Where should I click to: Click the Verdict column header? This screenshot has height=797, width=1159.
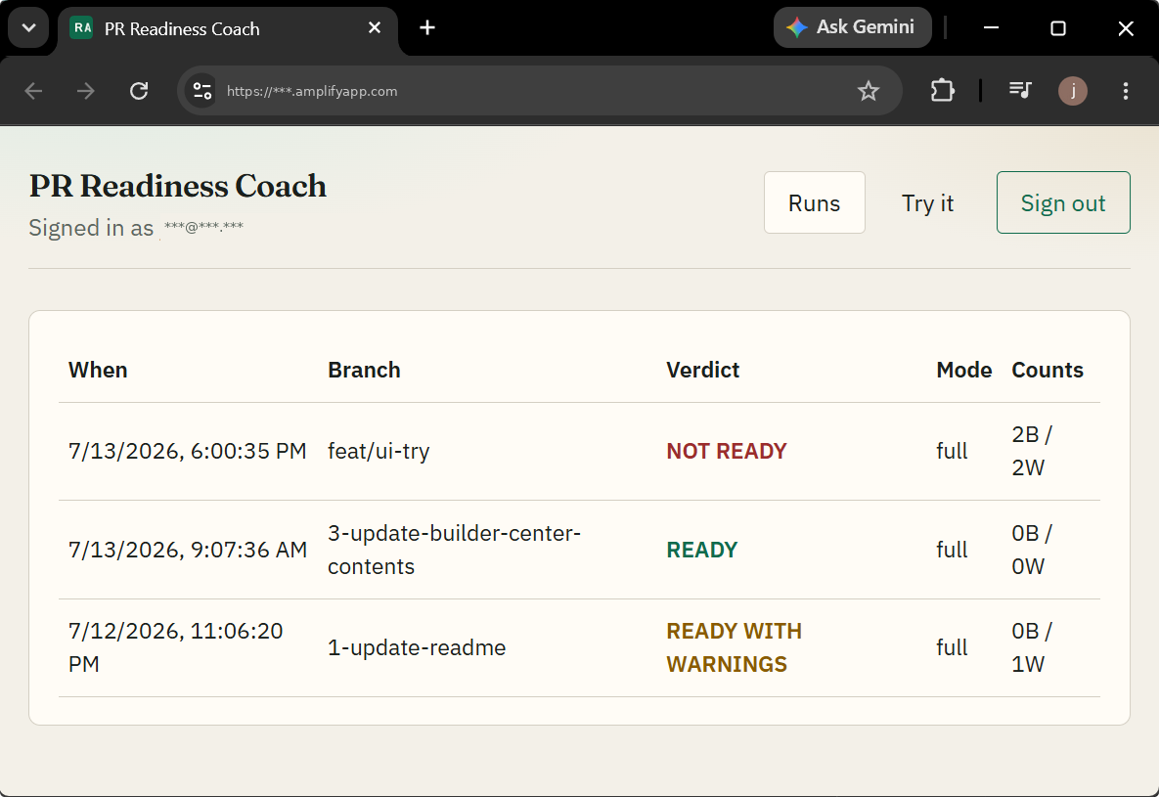tap(702, 370)
